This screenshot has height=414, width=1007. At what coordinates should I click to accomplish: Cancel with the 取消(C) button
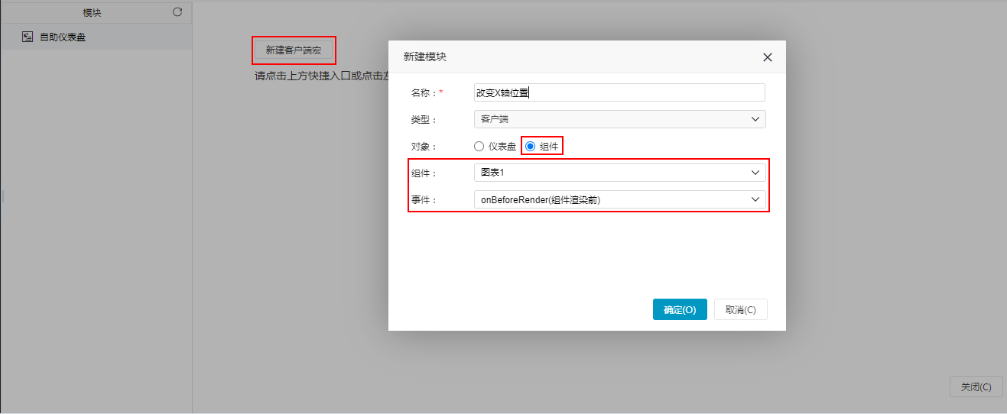pyautogui.click(x=740, y=309)
